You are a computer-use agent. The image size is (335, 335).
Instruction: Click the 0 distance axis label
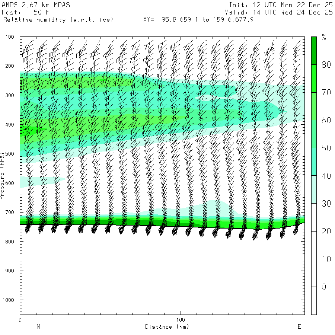coord(20,320)
